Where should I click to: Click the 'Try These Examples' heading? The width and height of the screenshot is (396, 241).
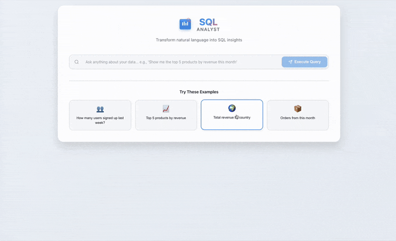point(199,92)
